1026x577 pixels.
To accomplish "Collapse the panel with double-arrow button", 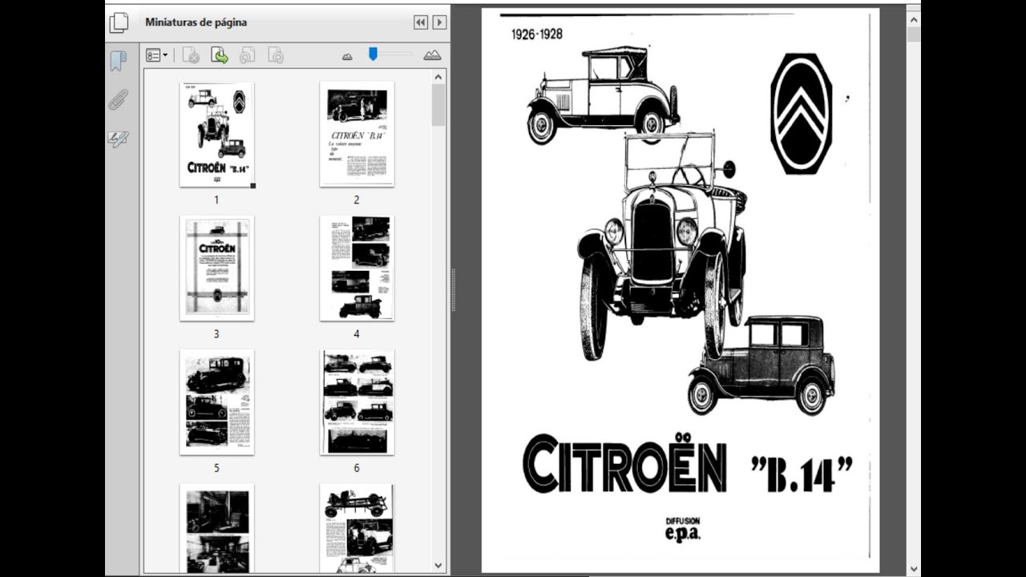I will pos(421,22).
